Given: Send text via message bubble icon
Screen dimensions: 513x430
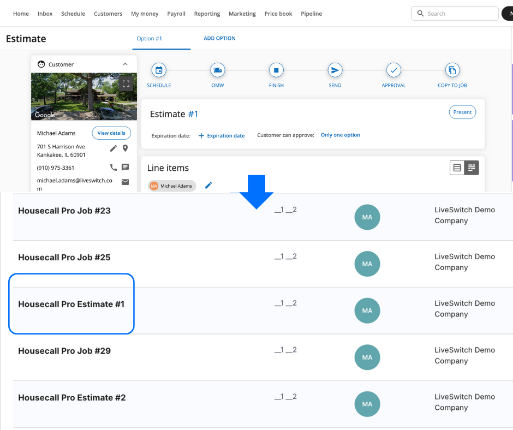Looking at the screenshot, I should pyautogui.click(x=125, y=168).
